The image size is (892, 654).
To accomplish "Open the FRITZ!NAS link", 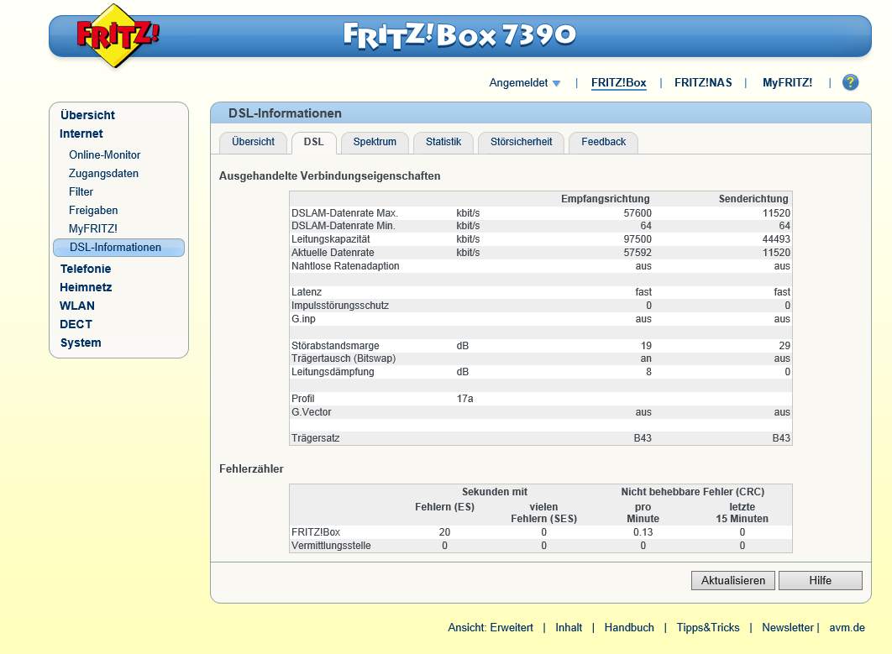I will [703, 82].
